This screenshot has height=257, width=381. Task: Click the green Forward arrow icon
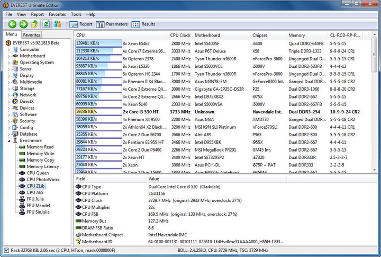point(24,24)
